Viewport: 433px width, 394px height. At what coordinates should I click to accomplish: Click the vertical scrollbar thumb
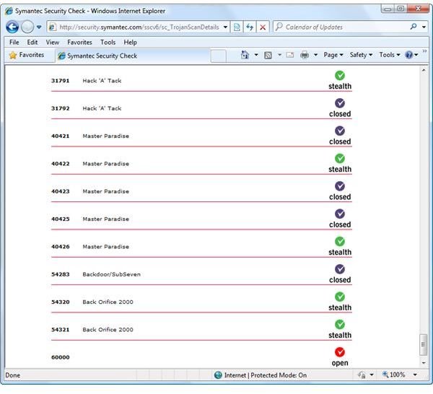click(x=424, y=345)
